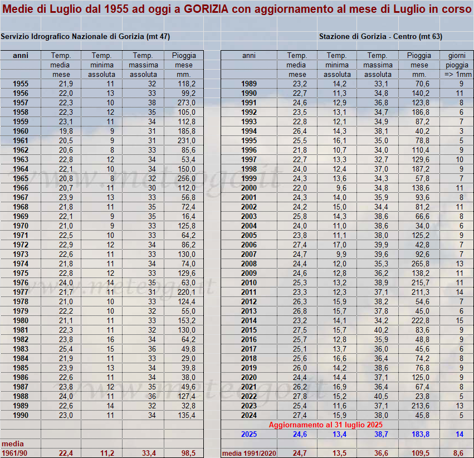Click the 'media 1991/2020' label
This screenshot has width=474, height=458.
pyautogui.click(x=249, y=453)
